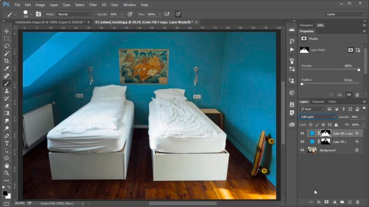Switch to the Channels tab
The width and height of the screenshot is (369, 207).
click(x=318, y=102)
